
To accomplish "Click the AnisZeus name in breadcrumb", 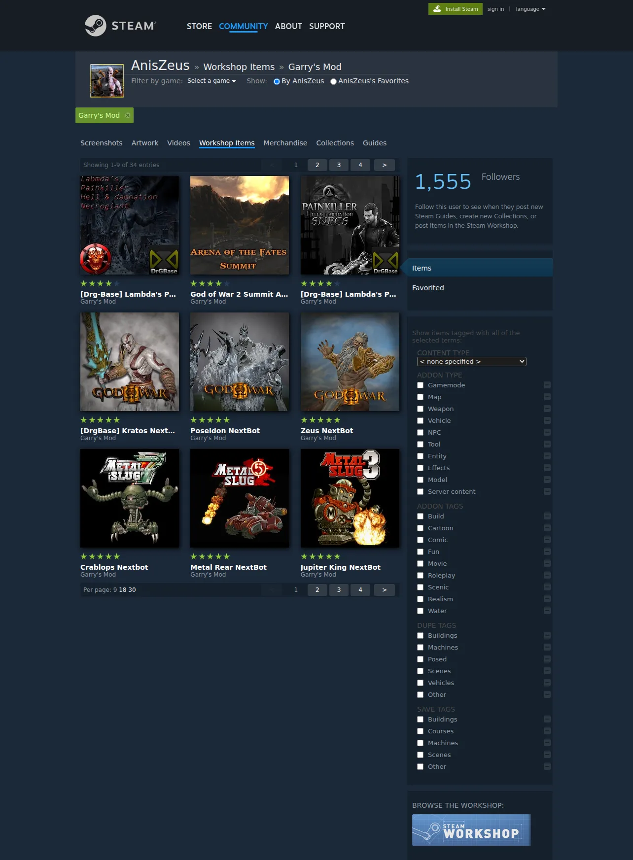I will point(160,66).
